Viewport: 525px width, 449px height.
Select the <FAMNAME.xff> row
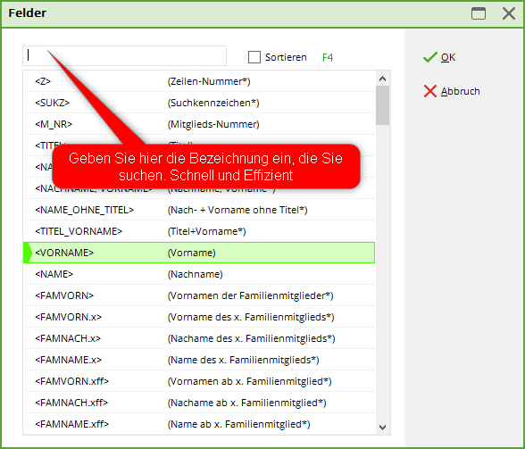[199, 424]
